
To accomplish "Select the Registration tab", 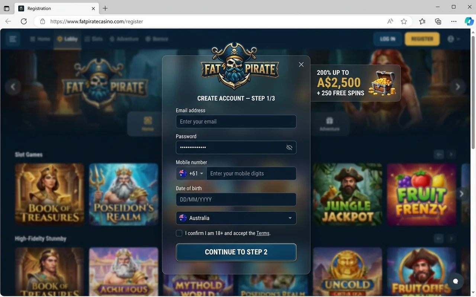I will [57, 8].
